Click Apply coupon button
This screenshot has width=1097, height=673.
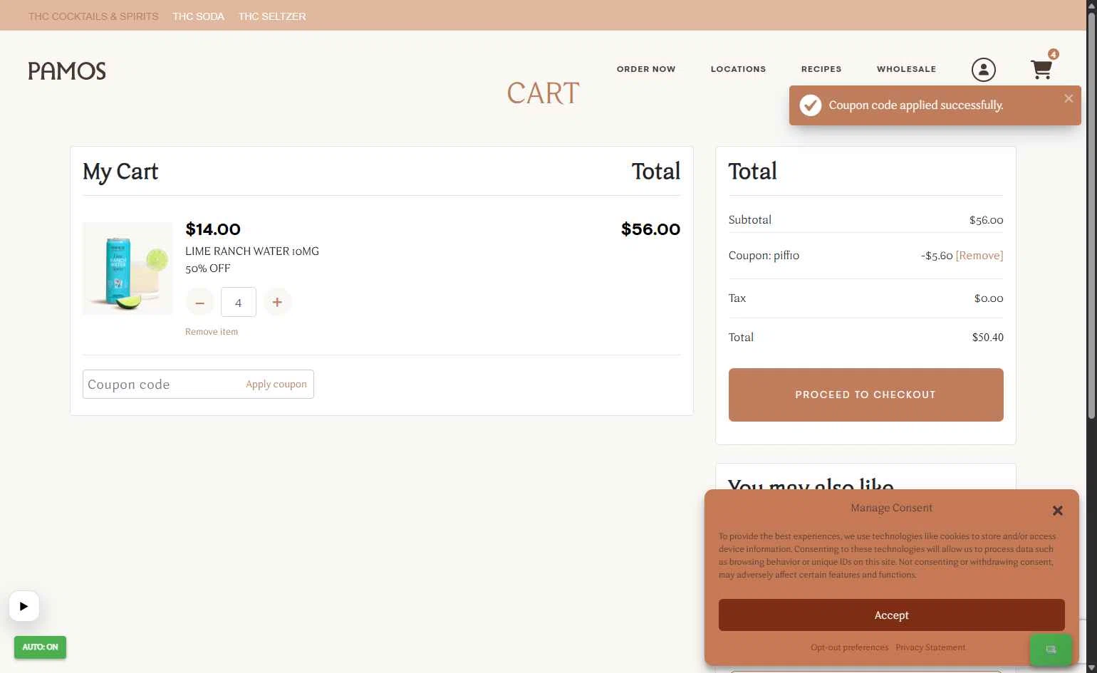(x=276, y=384)
